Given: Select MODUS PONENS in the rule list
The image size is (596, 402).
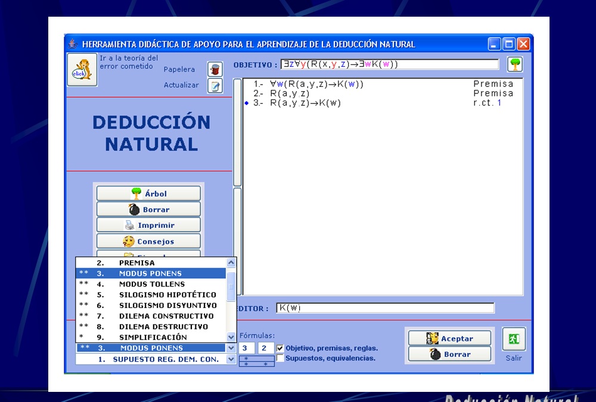Looking at the screenshot, I should (151, 273).
